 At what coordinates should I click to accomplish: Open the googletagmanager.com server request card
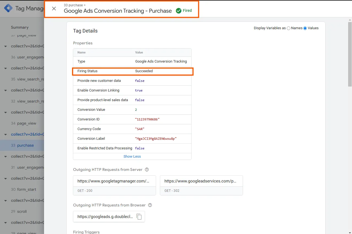[x=114, y=185]
